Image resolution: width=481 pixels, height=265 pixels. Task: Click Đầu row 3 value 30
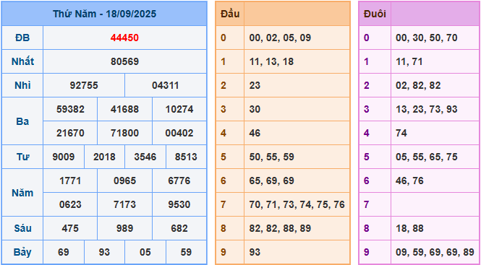pos(255,109)
